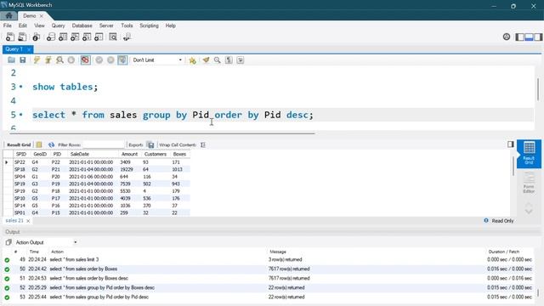This screenshot has height=306, width=544.
Task: Open the Database menu
Action: [x=82, y=25]
